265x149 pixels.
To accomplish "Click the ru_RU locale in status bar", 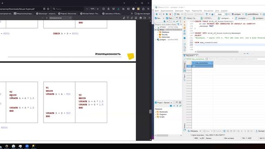I will pos(202,138).
